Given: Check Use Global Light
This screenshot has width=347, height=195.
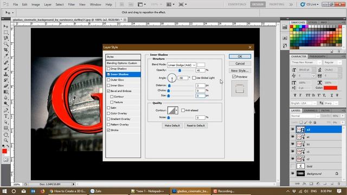Looking at the screenshot, I should pyautogui.click(x=194, y=78).
